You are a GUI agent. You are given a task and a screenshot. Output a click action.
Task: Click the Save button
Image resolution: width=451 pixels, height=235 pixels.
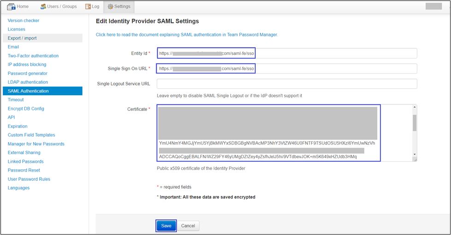(x=166, y=226)
